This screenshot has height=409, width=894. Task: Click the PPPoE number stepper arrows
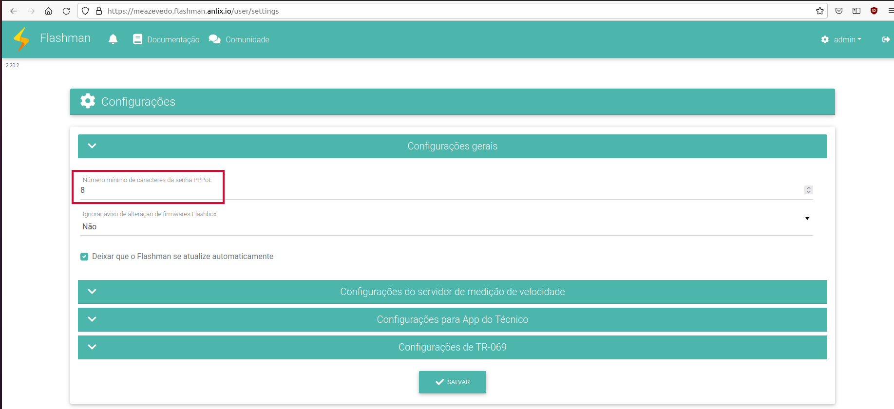click(809, 190)
